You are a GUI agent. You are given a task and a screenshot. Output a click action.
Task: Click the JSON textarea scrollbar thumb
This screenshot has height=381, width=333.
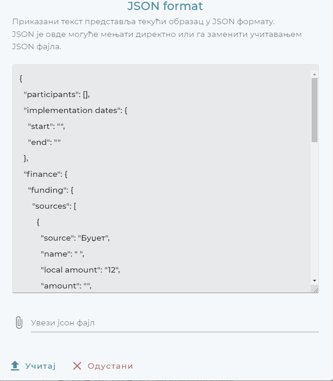pyautogui.click(x=314, y=109)
